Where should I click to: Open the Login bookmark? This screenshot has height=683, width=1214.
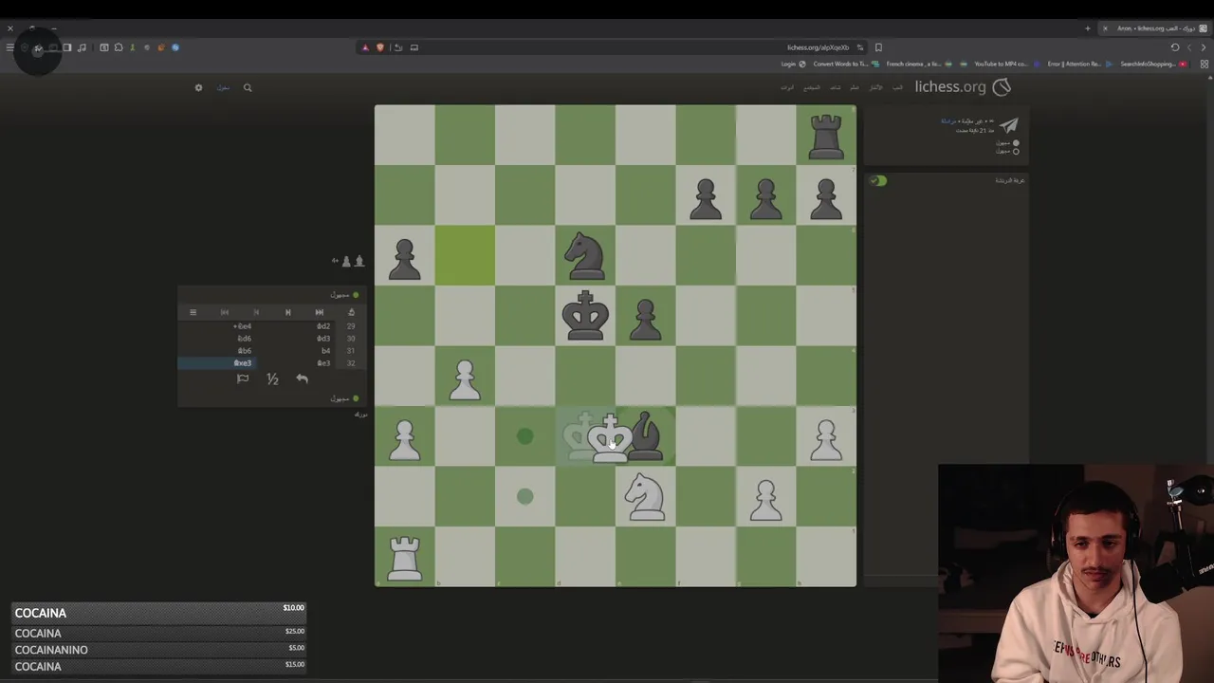(x=793, y=64)
